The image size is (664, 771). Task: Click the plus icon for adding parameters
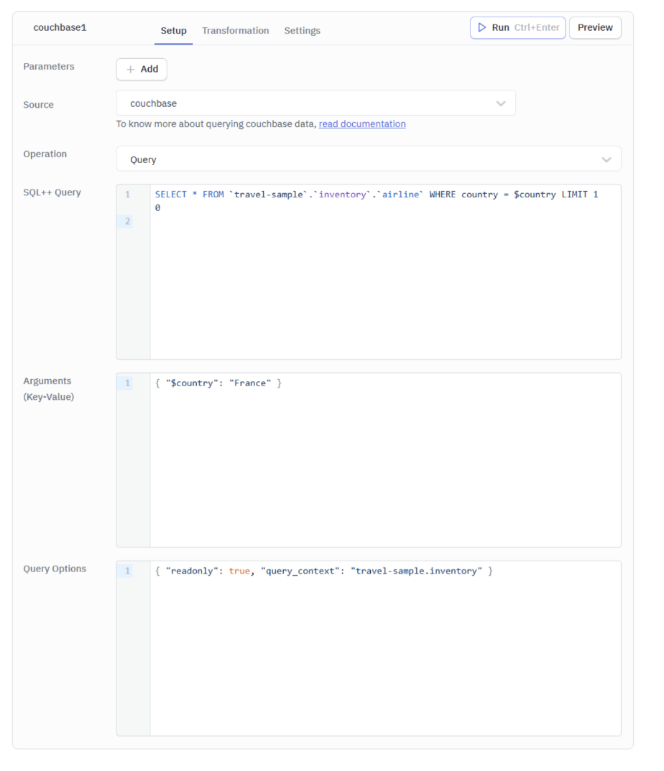click(130, 70)
